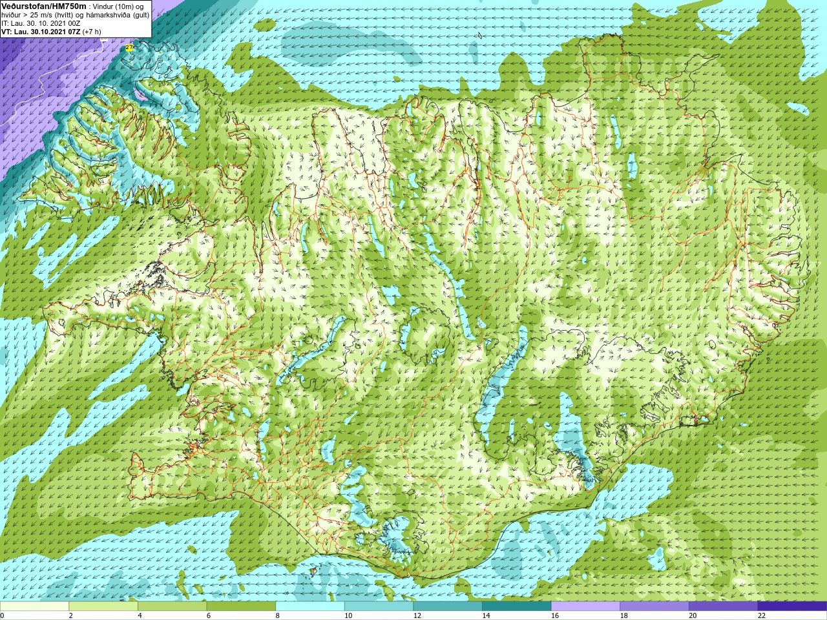The image size is (827, 620).
Task: Click the legend scale label 16
Action: [x=555, y=615]
